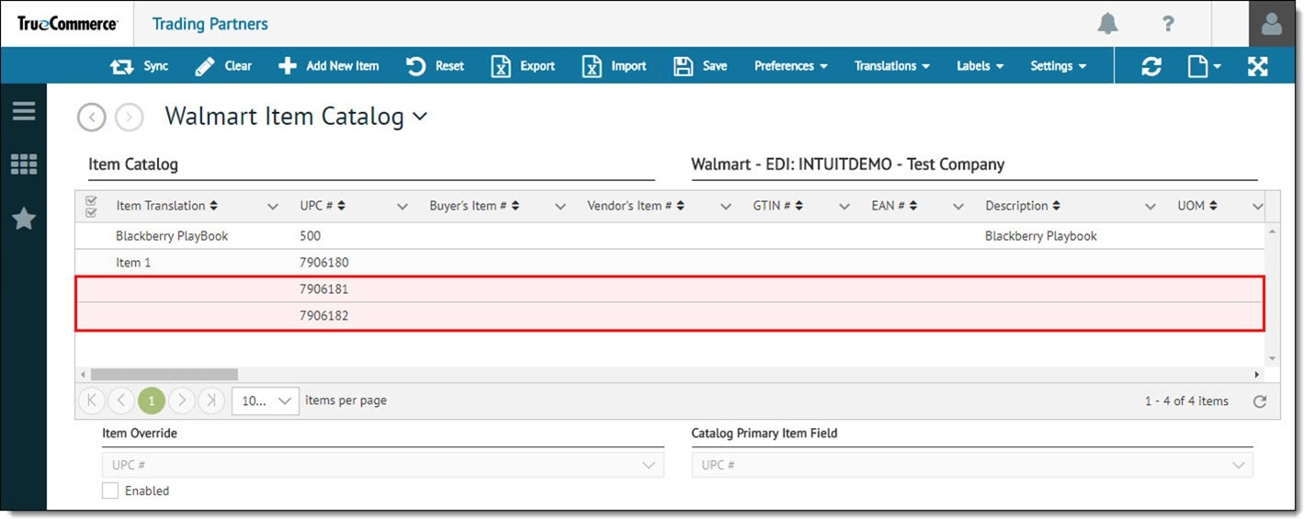Sort by UPC # column
Viewport: 1304px width, 519px height.
[323, 206]
